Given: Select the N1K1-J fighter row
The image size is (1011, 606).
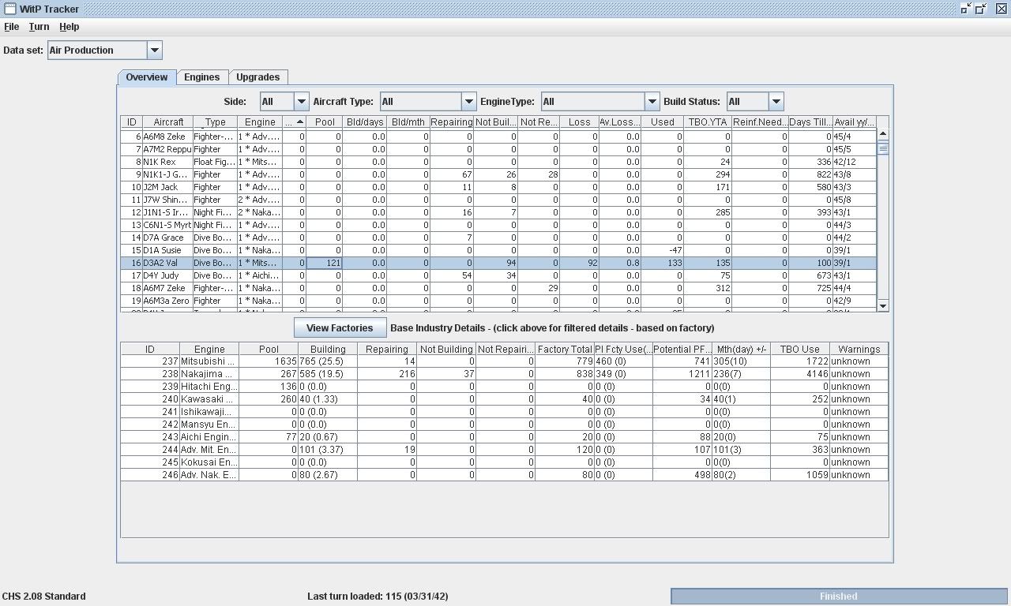Looking at the screenshot, I should click(498, 174).
